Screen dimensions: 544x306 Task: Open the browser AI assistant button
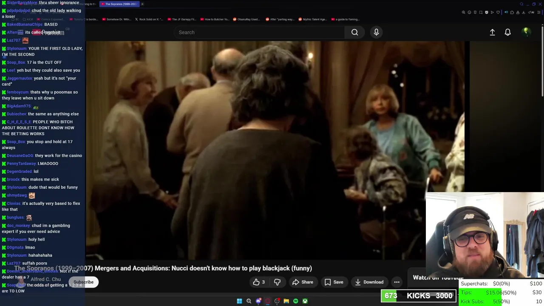(531, 12)
